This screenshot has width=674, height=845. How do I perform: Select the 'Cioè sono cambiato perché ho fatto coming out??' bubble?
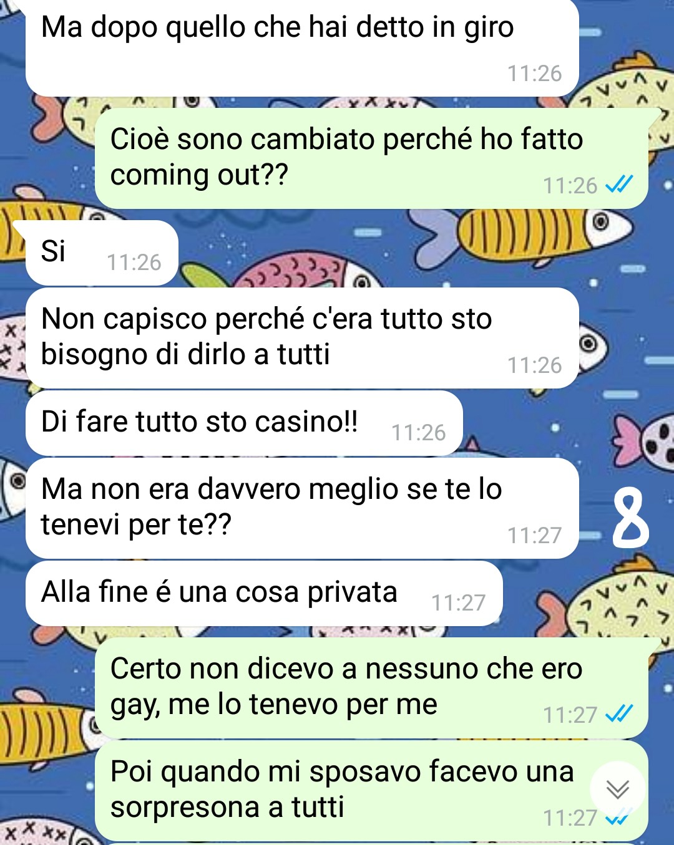(371, 158)
